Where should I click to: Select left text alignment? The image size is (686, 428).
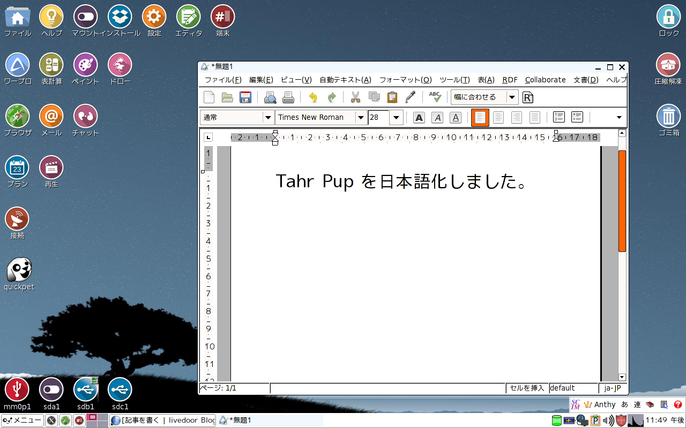coord(480,118)
